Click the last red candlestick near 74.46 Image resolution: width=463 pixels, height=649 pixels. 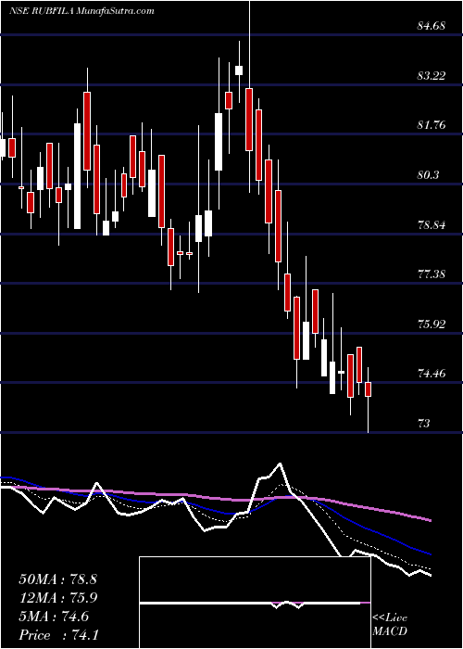368,389
